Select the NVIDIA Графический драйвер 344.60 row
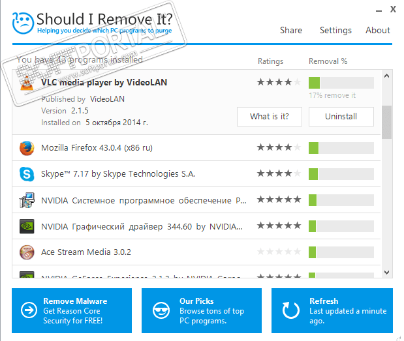This screenshot has width=404, height=341. 196,226
